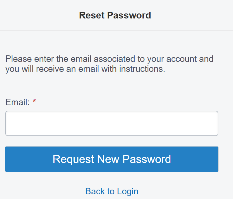Click the Request New Password button

click(112, 159)
